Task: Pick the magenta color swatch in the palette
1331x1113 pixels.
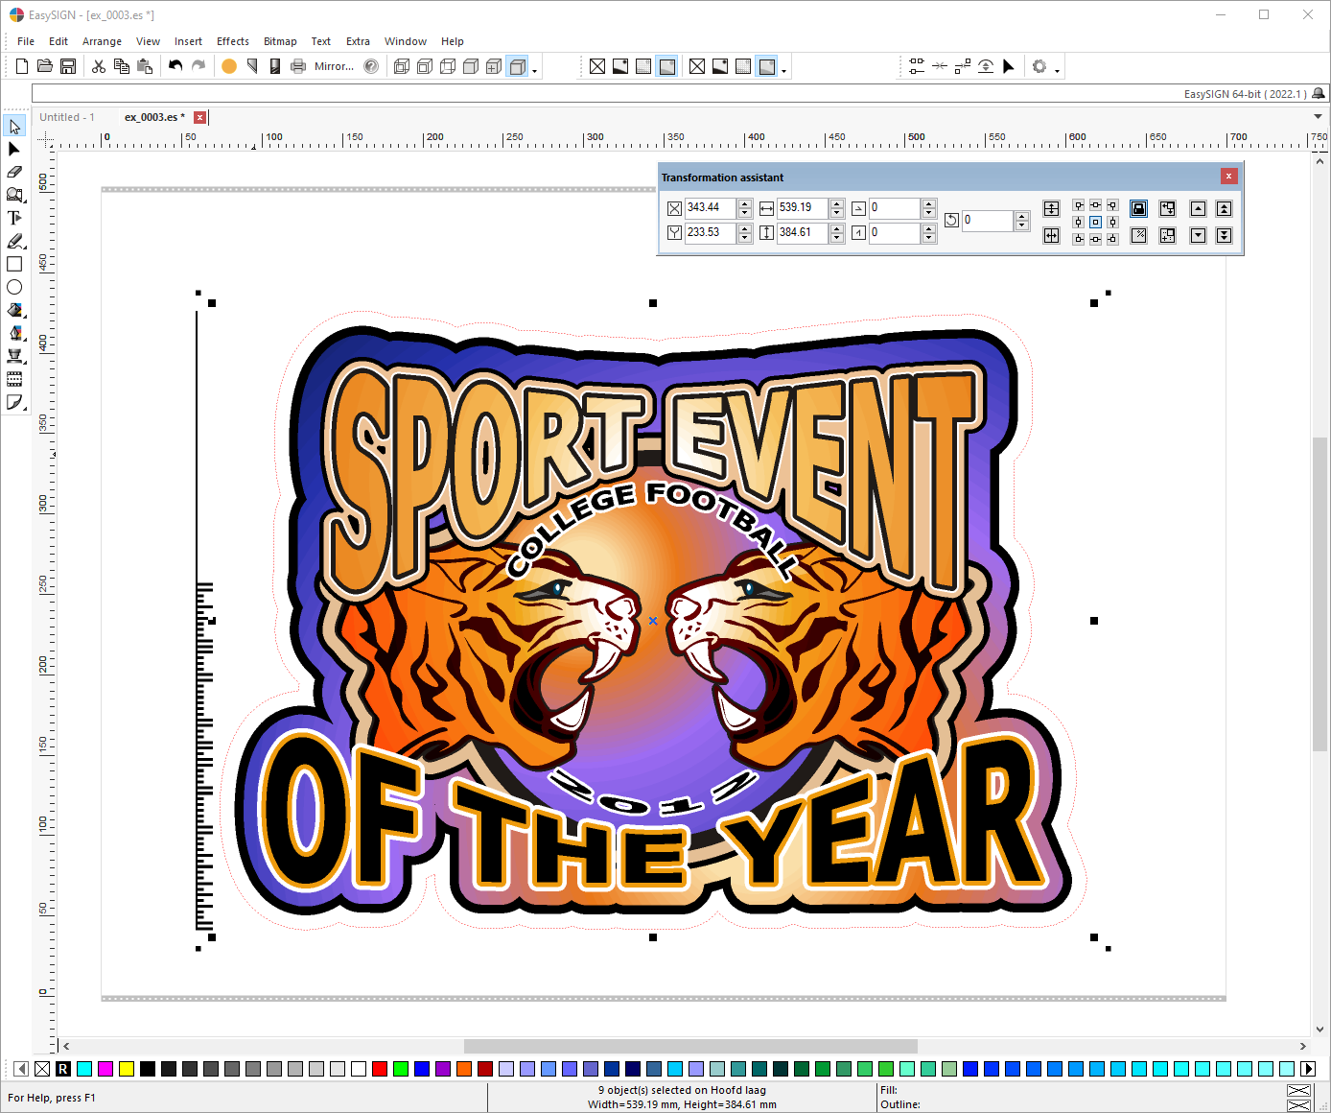Action: pyautogui.click(x=105, y=1069)
